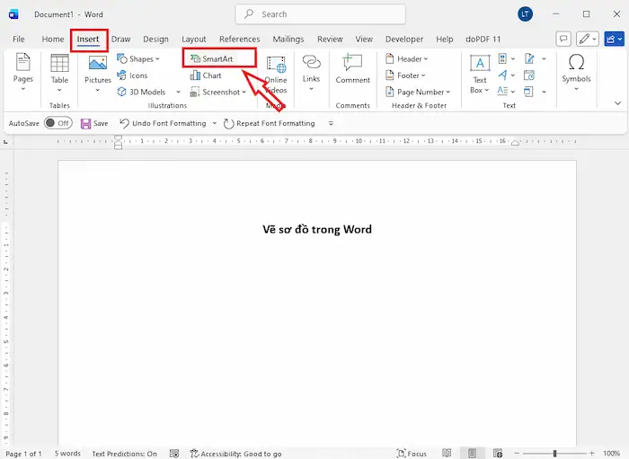The width and height of the screenshot is (629, 459).
Task: Switch to the Layout tab
Action: pos(193,40)
